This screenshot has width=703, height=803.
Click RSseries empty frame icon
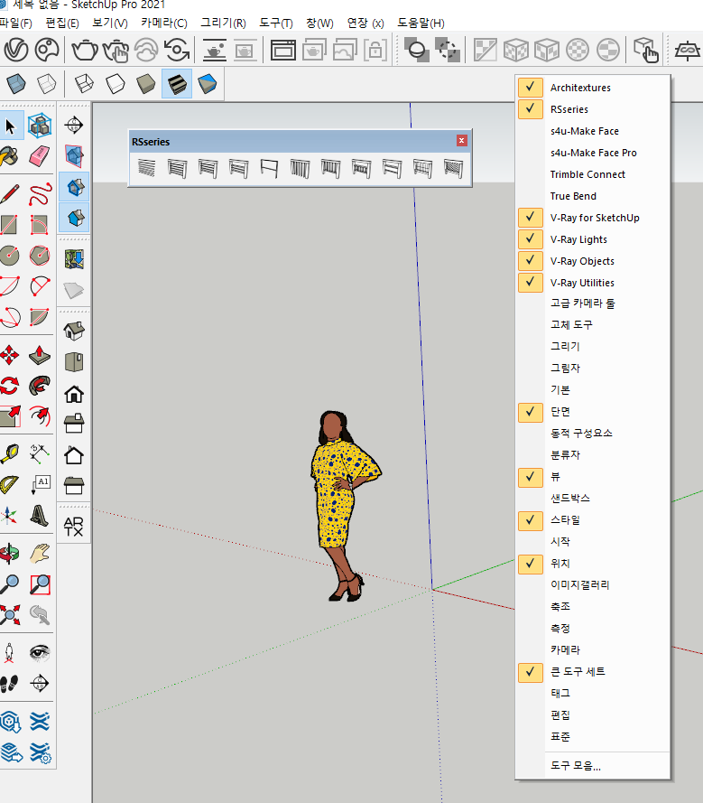point(269,168)
